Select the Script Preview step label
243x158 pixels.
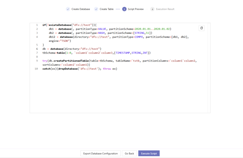pos(136,9)
